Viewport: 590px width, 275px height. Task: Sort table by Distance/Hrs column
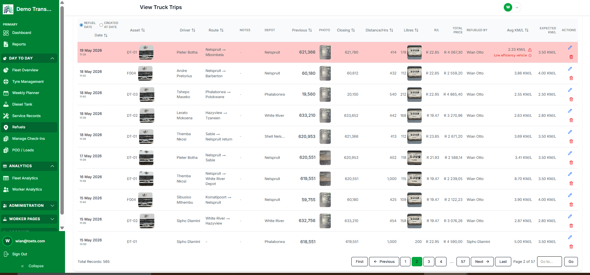tap(379, 30)
